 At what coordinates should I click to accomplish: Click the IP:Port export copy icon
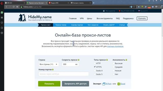(104, 84)
